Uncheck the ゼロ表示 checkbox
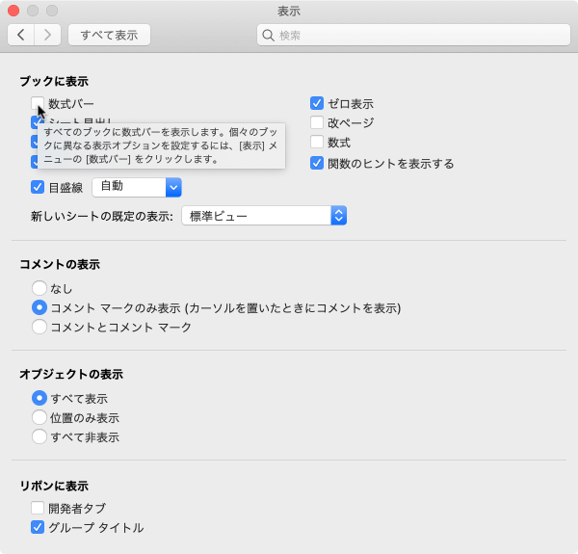The width and height of the screenshot is (578, 554). 317,103
